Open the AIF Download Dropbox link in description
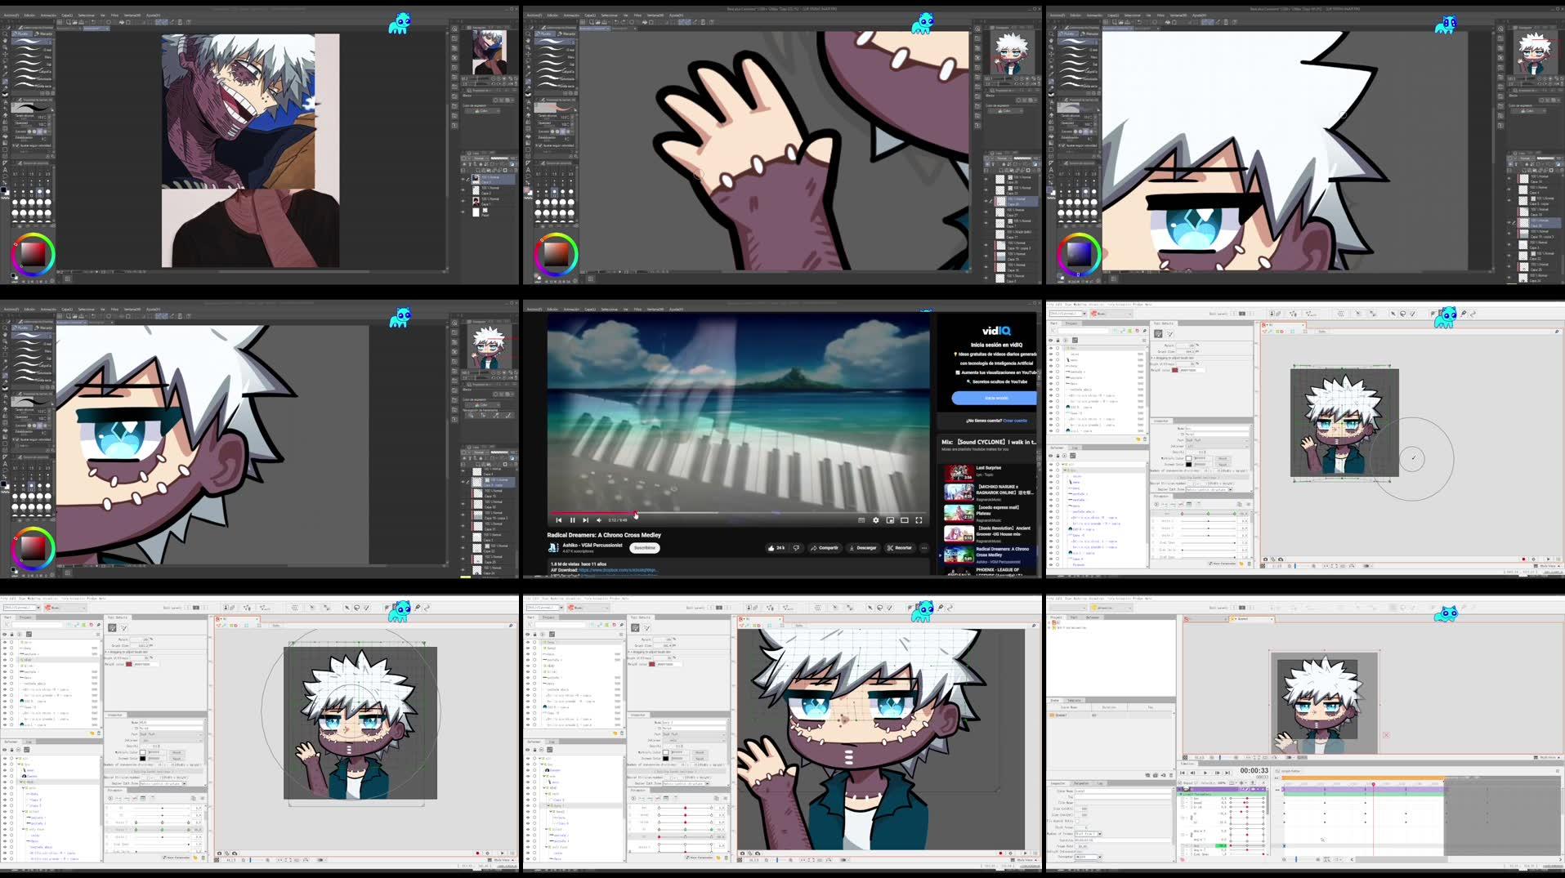The width and height of the screenshot is (1565, 878). click(x=619, y=570)
